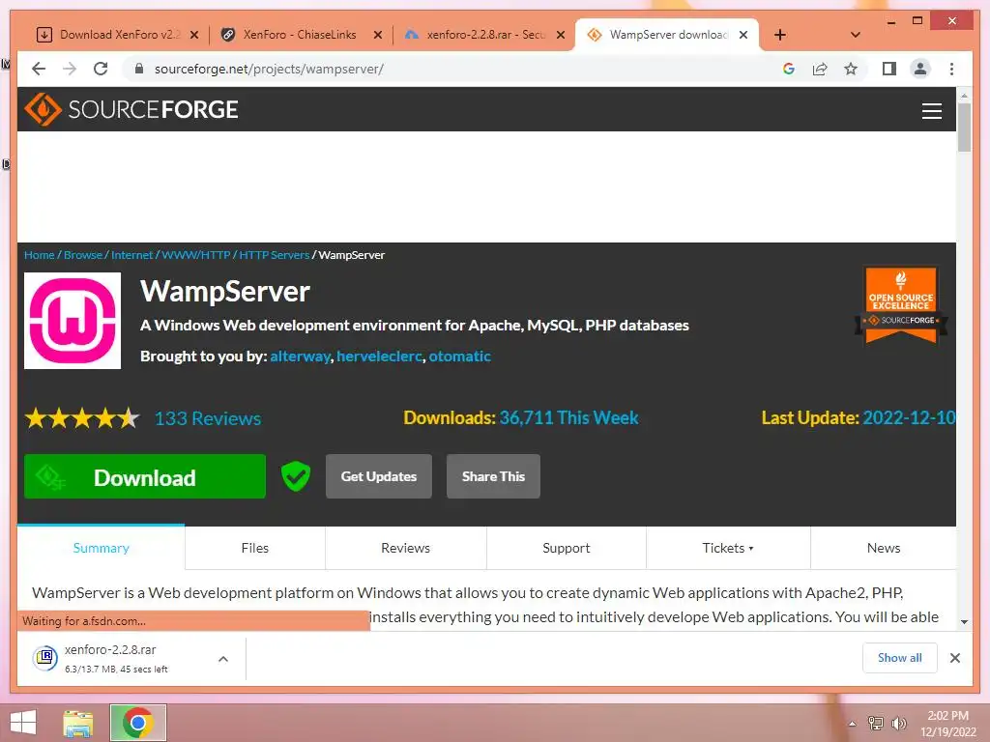
Task: Open a new browser tab
Action: coord(780,35)
